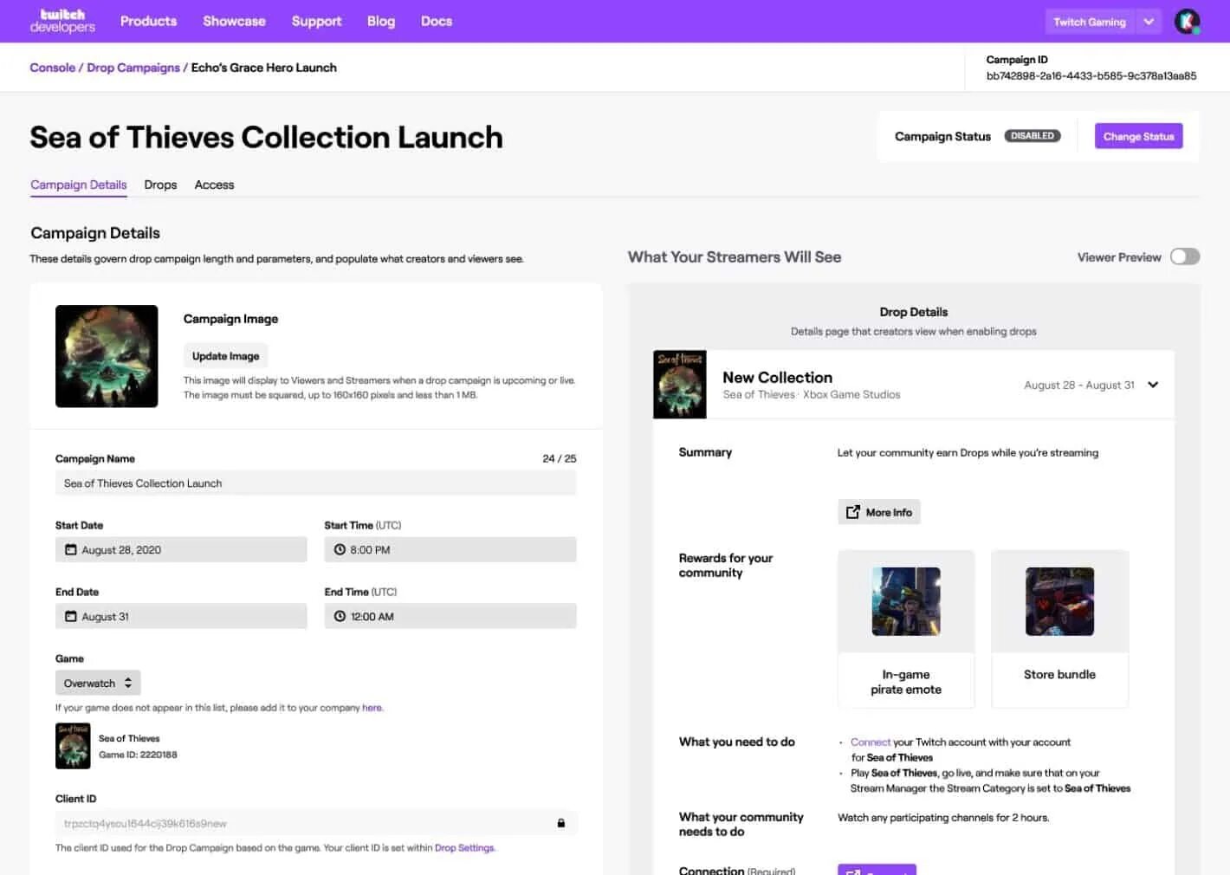Open the Twitch Gaming organization dropdown arrow

pyautogui.click(x=1149, y=22)
